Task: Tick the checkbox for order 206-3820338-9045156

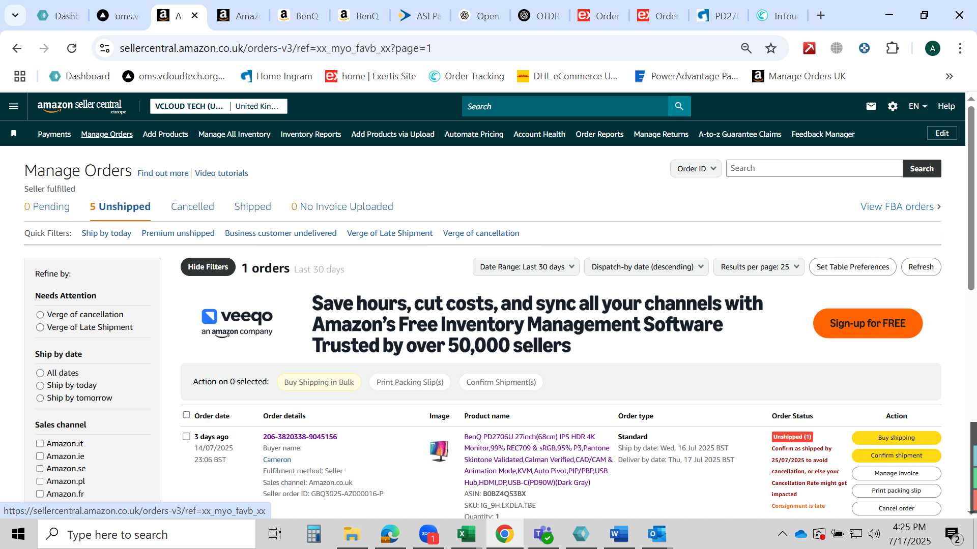Action: (186, 436)
